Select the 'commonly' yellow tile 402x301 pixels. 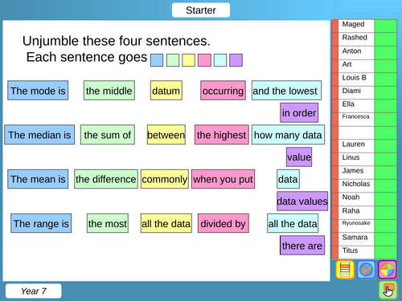(165, 179)
